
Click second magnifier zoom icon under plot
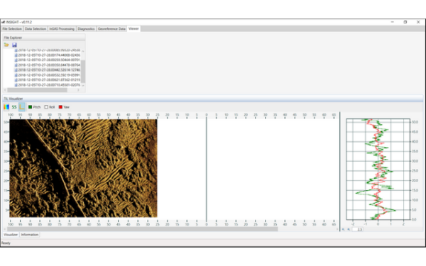click(349, 229)
